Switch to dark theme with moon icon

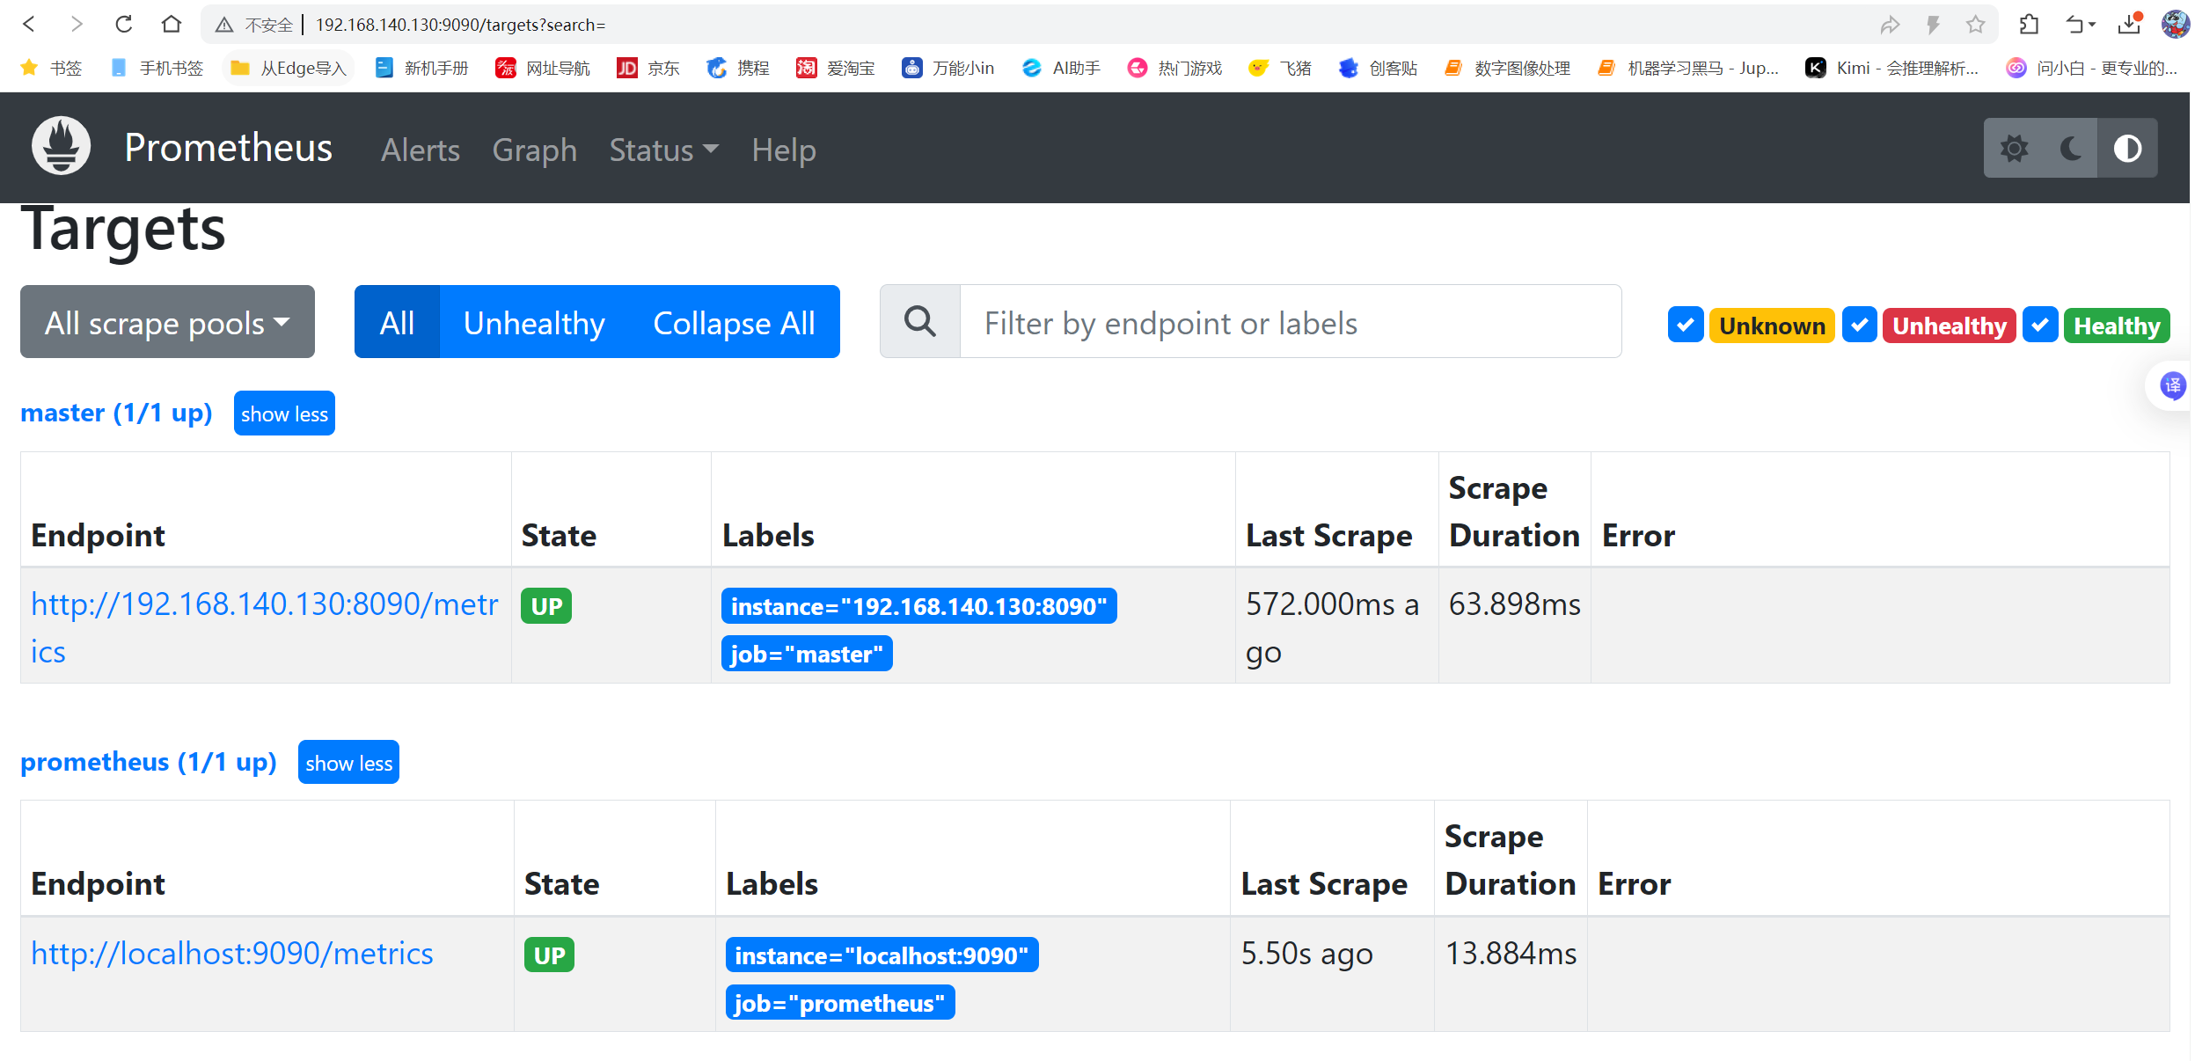[x=2071, y=148]
